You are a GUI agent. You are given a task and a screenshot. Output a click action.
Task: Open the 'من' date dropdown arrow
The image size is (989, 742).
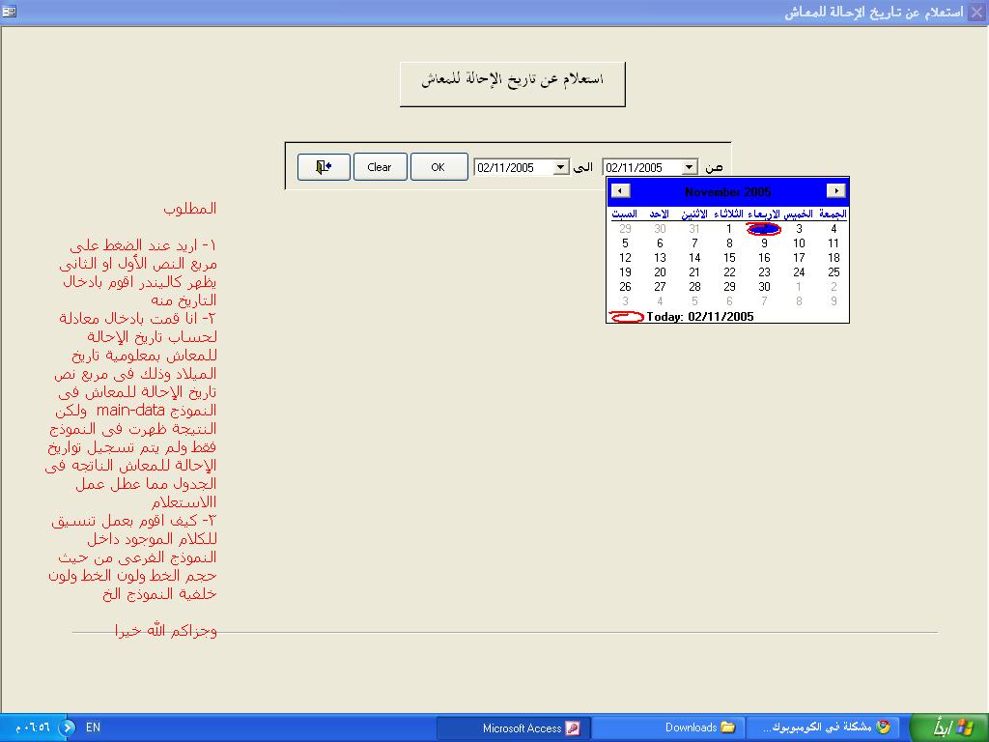tap(690, 166)
